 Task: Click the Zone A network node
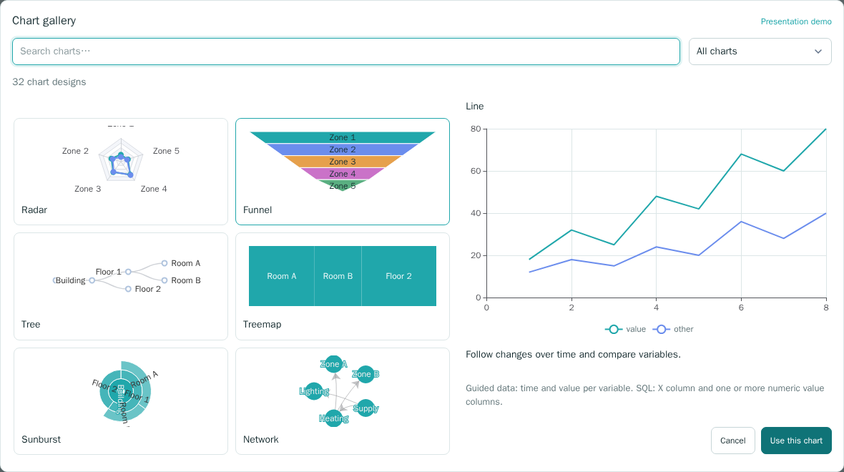pos(334,364)
